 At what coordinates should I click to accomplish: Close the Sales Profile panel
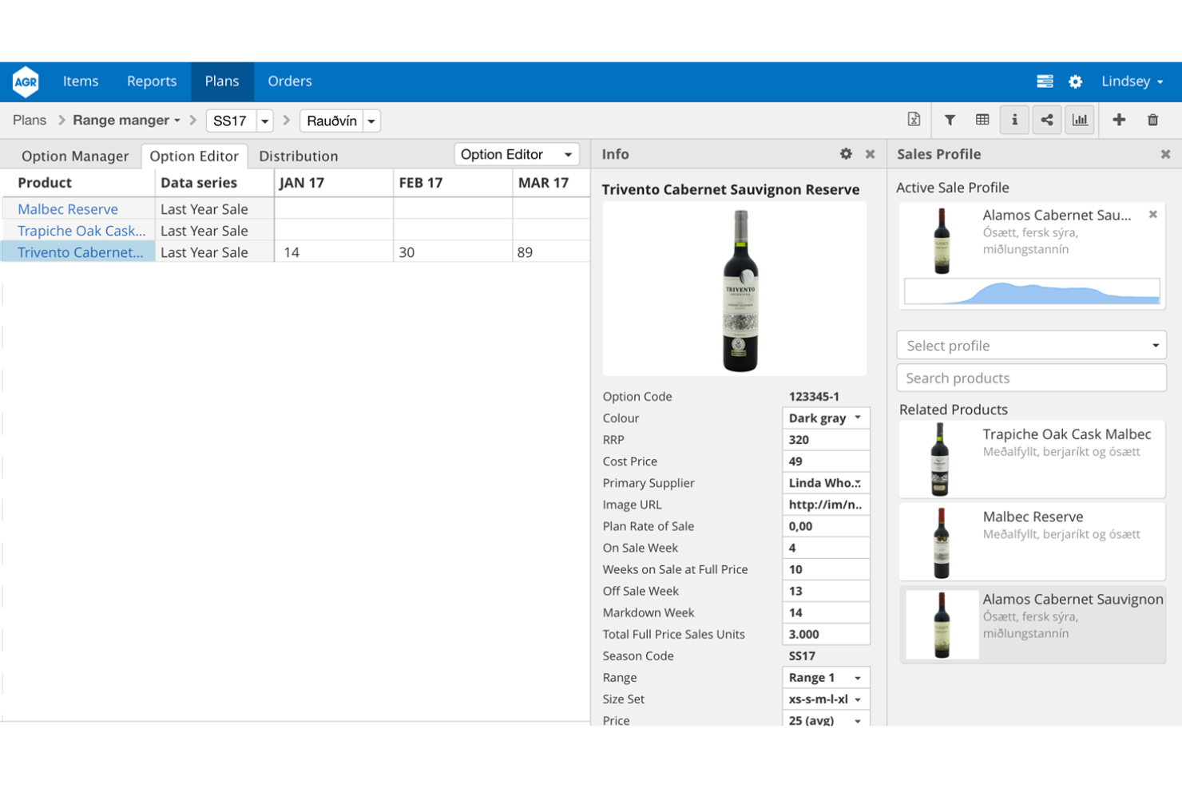tap(1165, 154)
